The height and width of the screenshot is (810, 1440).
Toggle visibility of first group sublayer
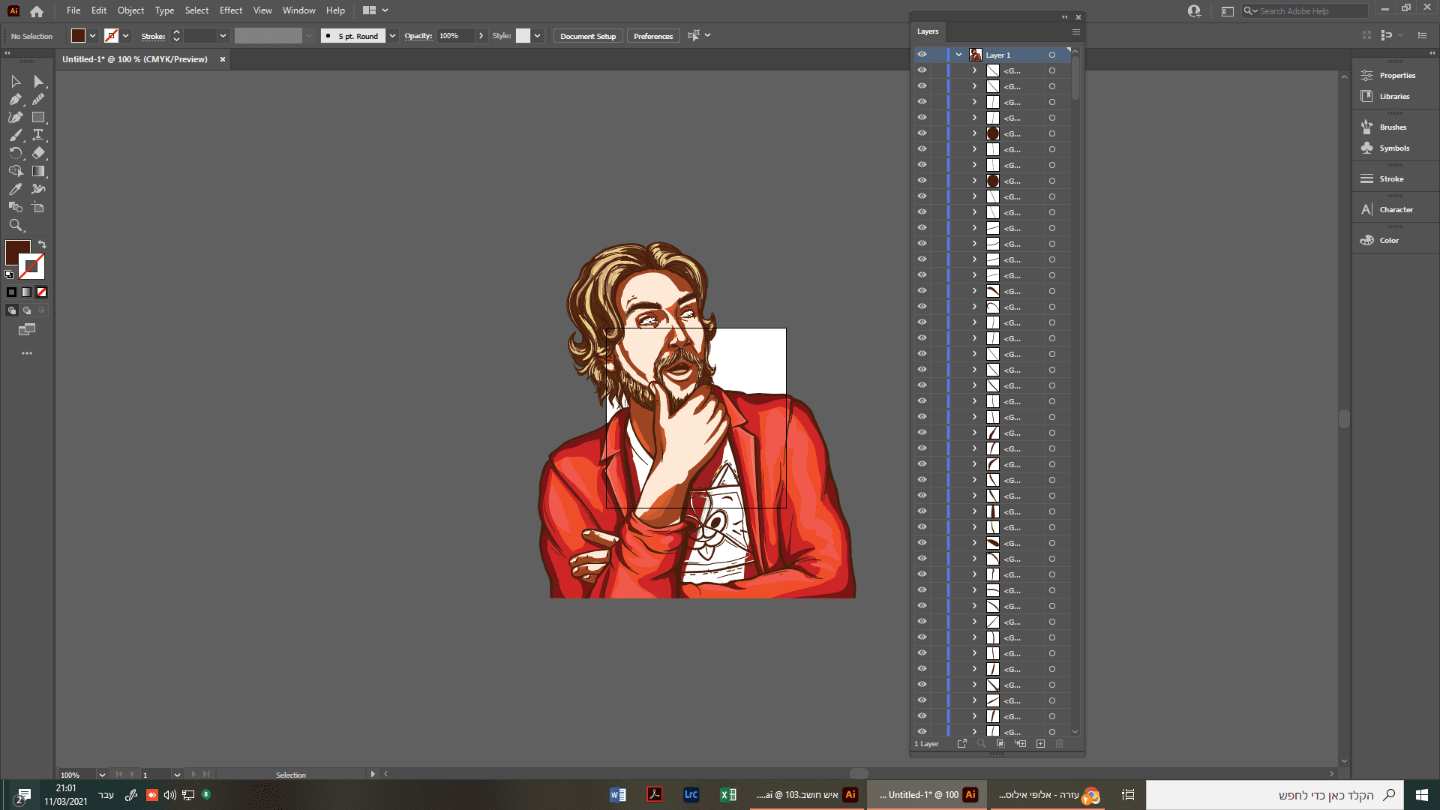tap(922, 70)
